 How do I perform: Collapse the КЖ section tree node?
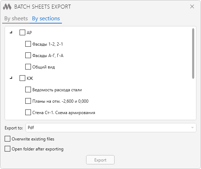pyautogui.click(x=11, y=78)
